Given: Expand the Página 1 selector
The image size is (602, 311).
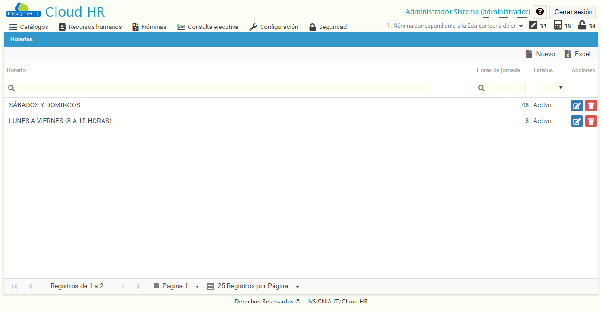Looking at the screenshot, I should (x=197, y=286).
